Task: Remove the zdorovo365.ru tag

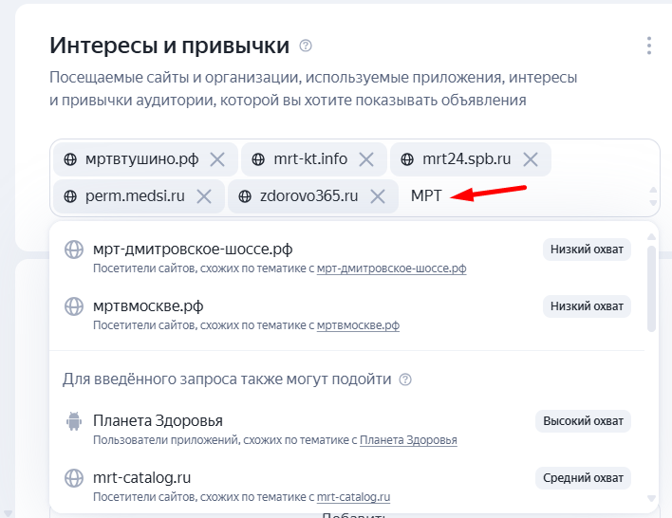Action: (x=377, y=196)
